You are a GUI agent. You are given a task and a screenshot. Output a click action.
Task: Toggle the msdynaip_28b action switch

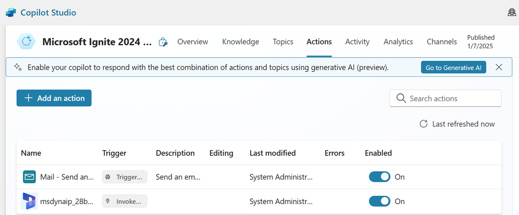[x=380, y=201]
